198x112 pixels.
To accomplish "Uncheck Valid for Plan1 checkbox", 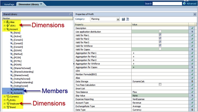I will [x=160, y=34].
